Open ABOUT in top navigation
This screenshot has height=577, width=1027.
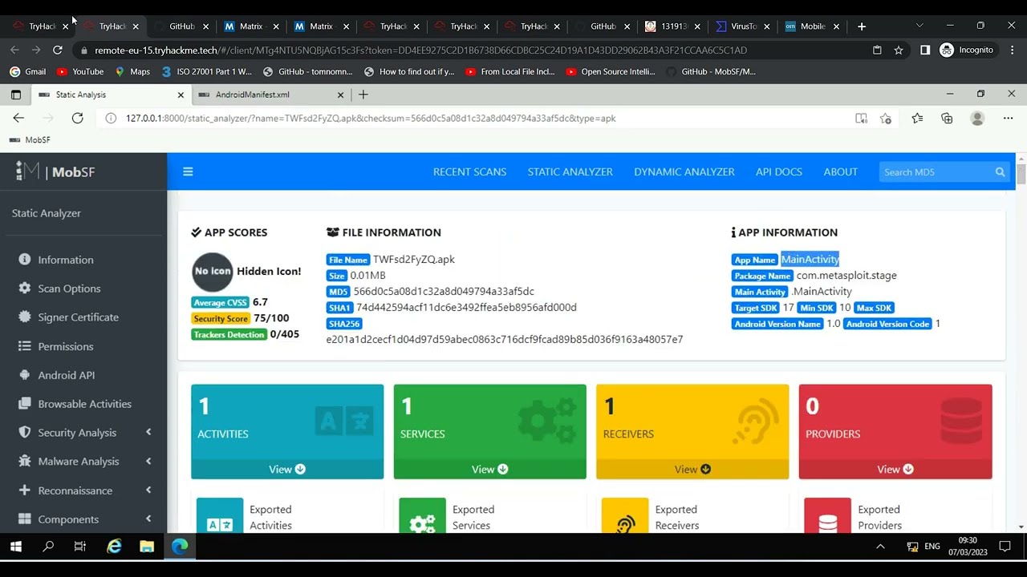pyautogui.click(x=841, y=171)
